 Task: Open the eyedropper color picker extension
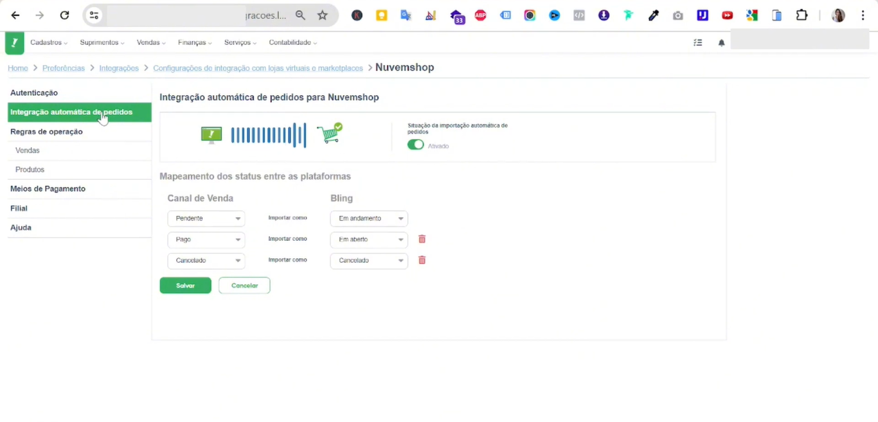tap(654, 15)
